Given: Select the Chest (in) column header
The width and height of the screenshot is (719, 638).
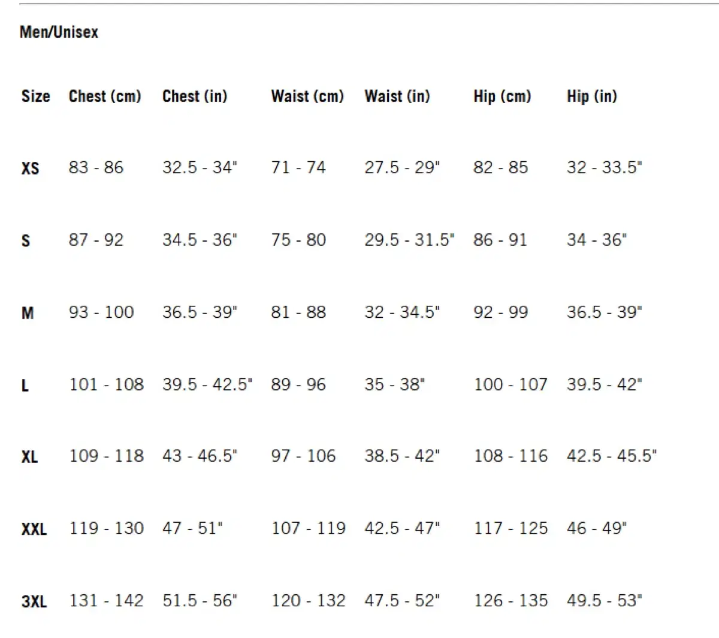Looking at the screenshot, I should pos(195,96).
